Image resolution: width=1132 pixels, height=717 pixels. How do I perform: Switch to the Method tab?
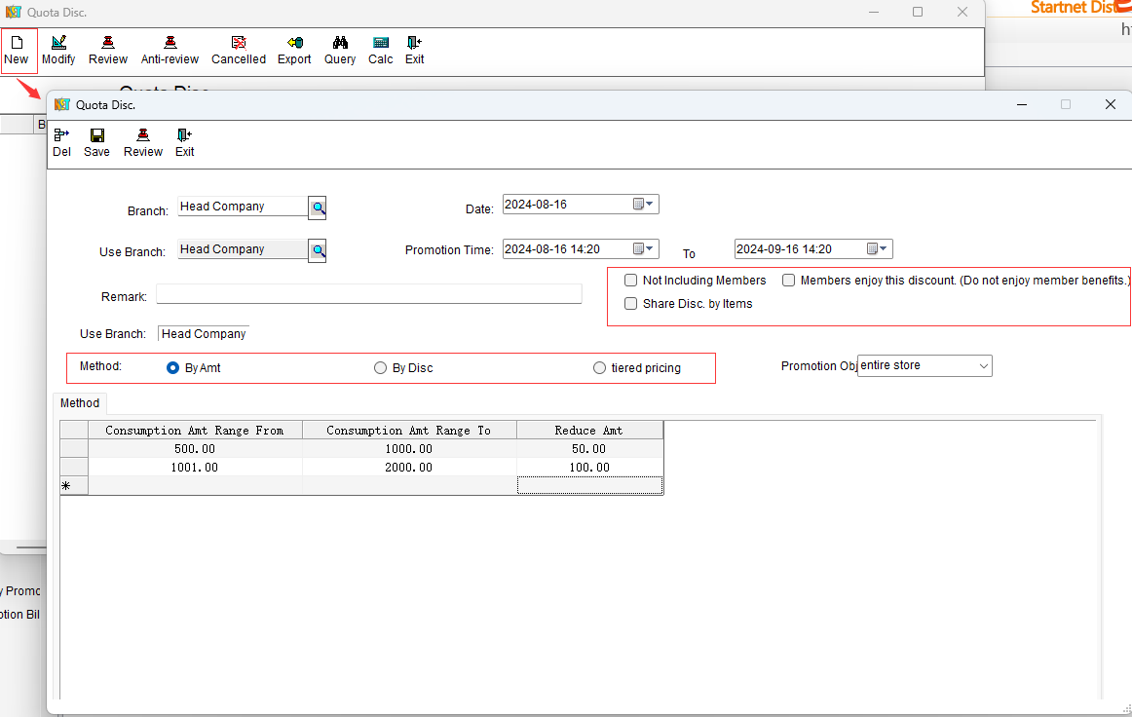pyautogui.click(x=80, y=403)
